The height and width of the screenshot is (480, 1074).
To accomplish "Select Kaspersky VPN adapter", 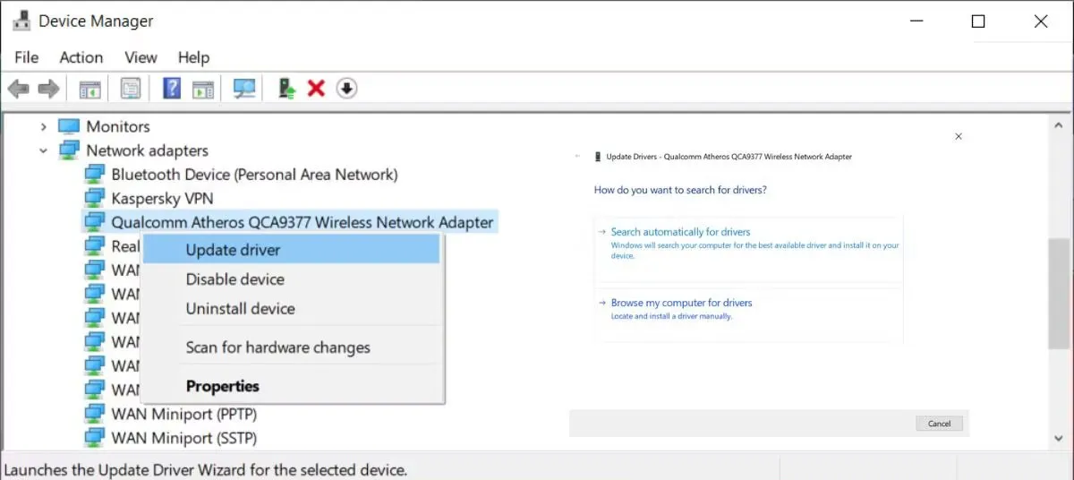I will click(162, 198).
